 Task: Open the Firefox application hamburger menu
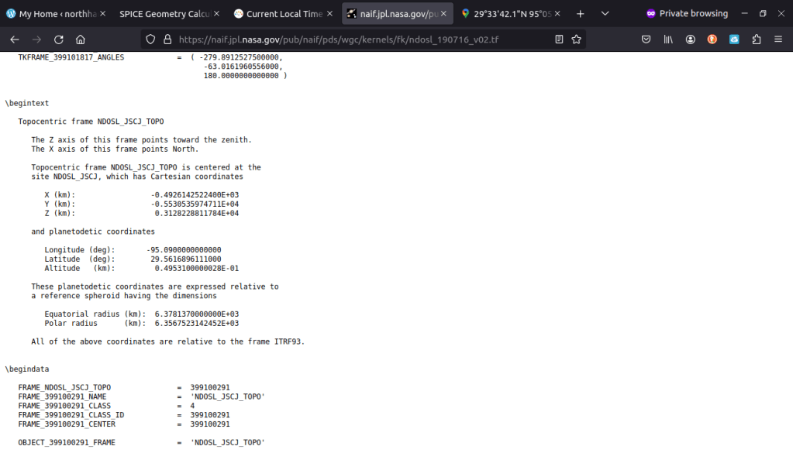(778, 39)
